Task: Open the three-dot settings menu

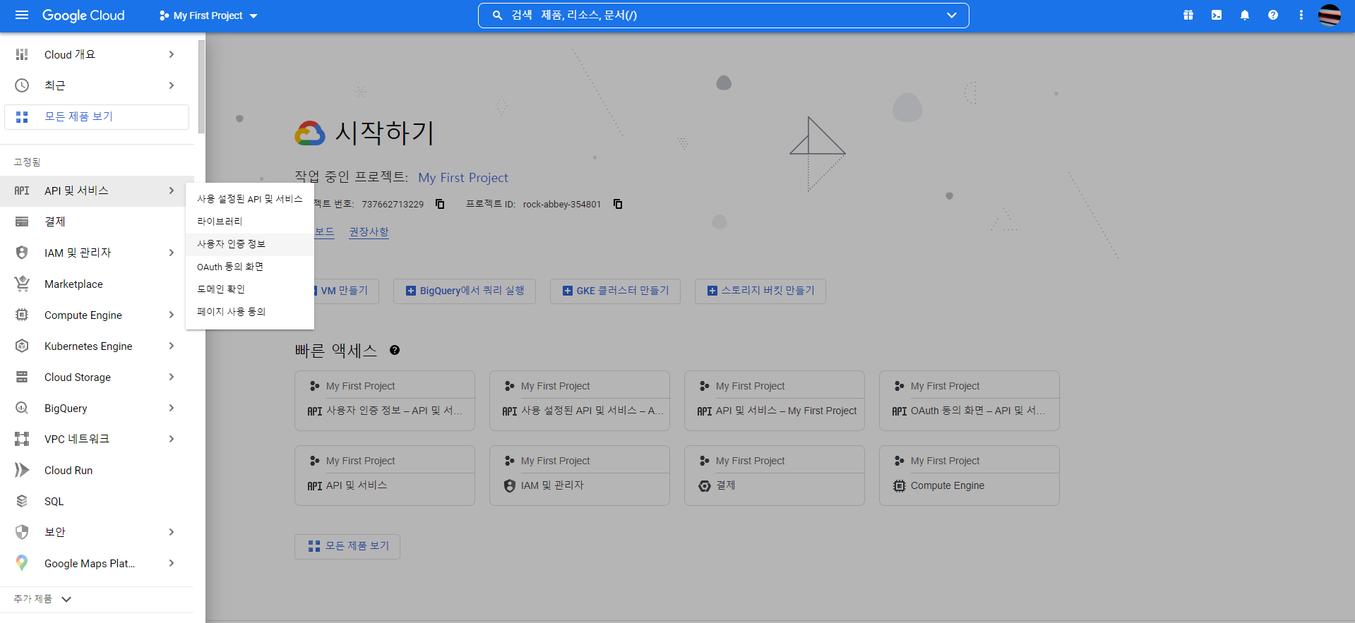Action: click(x=1301, y=15)
